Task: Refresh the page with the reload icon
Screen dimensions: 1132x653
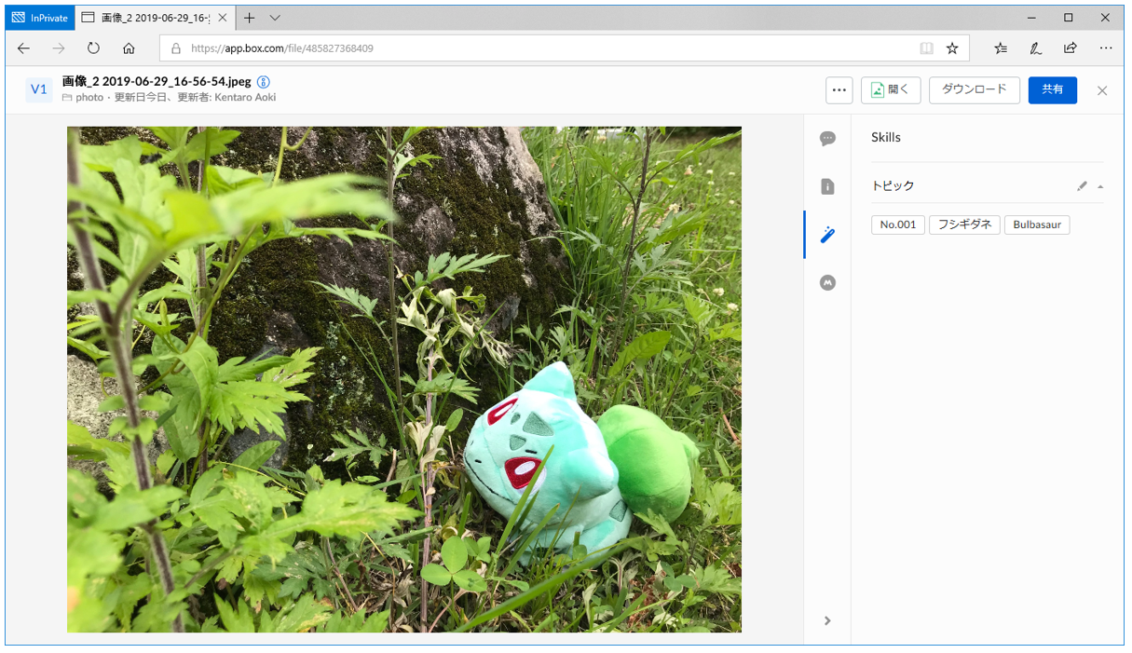Action: [93, 48]
